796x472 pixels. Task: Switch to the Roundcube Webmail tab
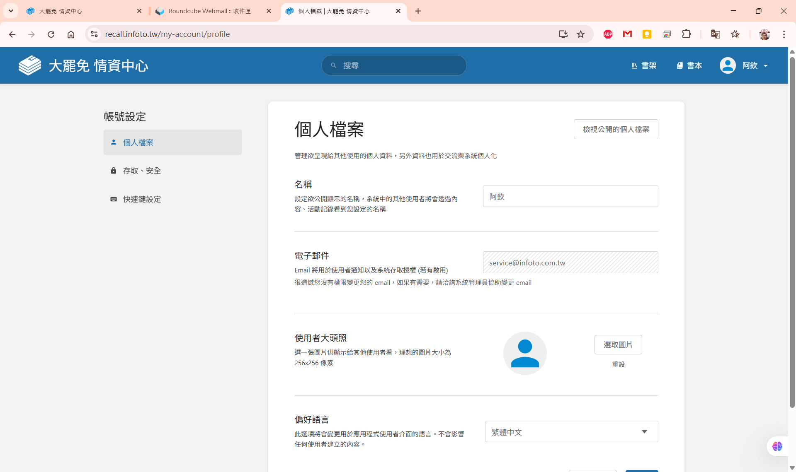click(x=209, y=11)
